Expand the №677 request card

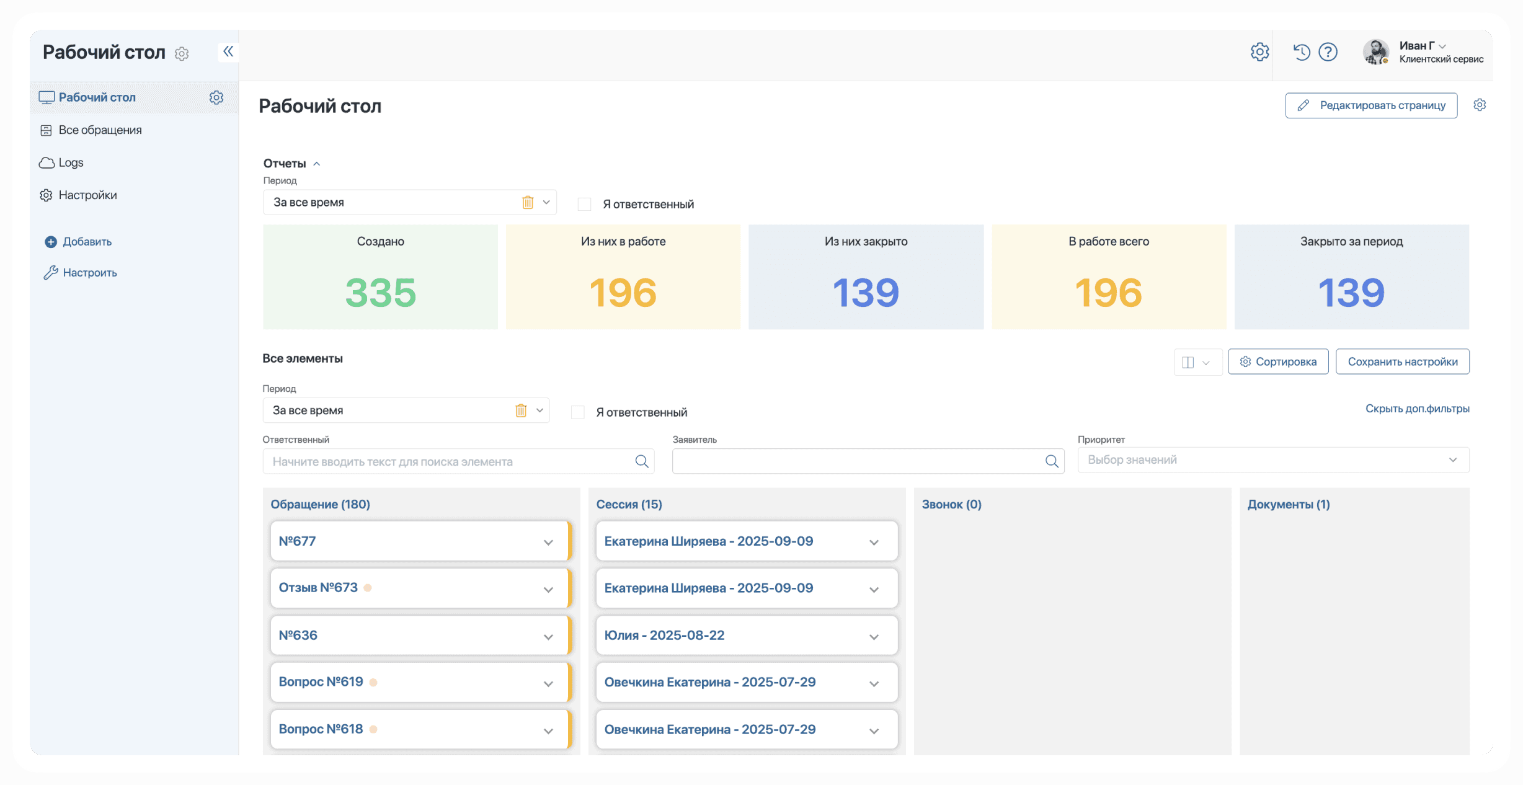[x=548, y=543]
